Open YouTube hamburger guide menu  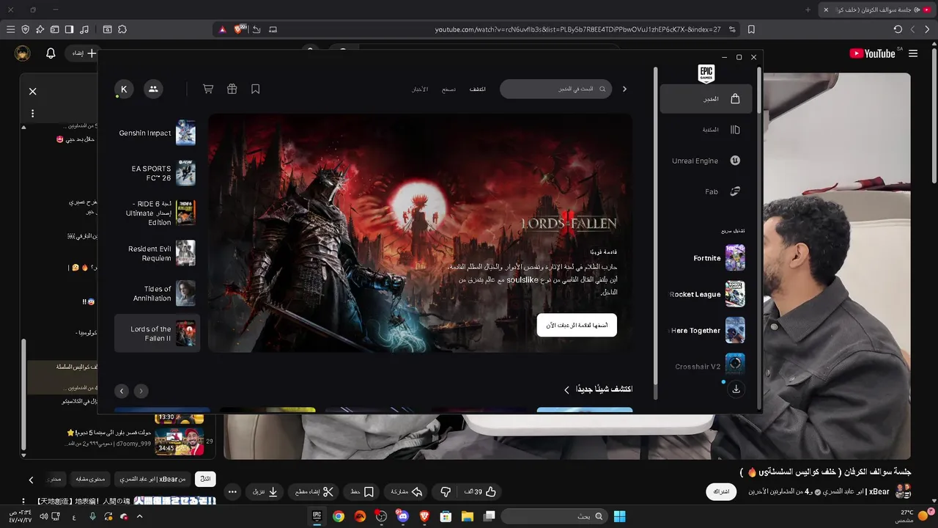(x=913, y=54)
